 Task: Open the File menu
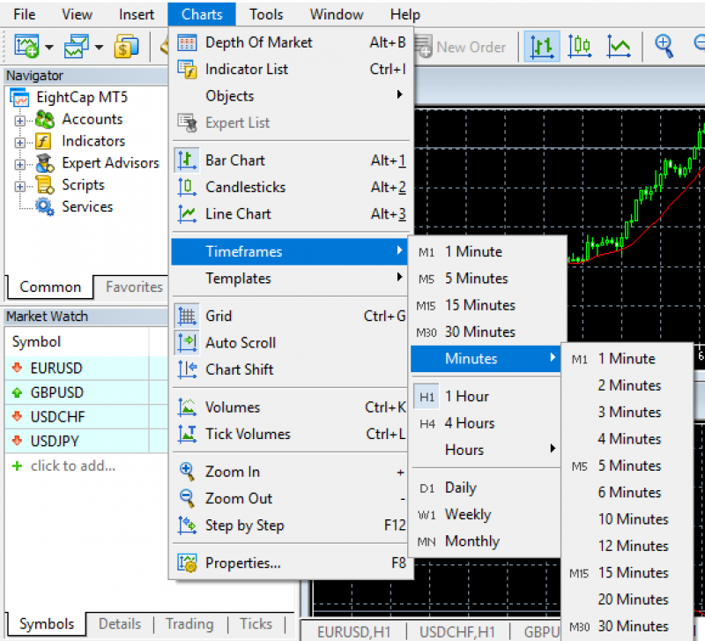pyautogui.click(x=25, y=14)
